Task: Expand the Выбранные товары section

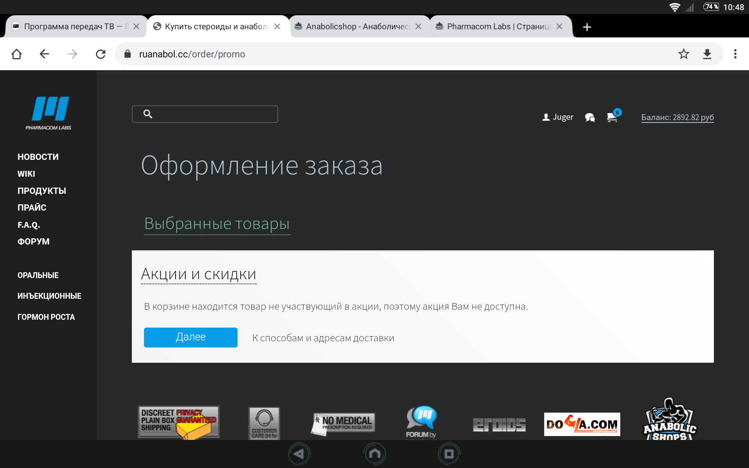Action: pos(217,224)
